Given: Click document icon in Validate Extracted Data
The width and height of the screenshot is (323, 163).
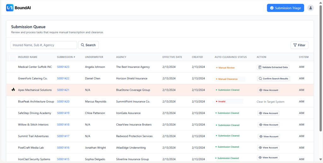Looking at the screenshot, I should (x=260, y=67).
